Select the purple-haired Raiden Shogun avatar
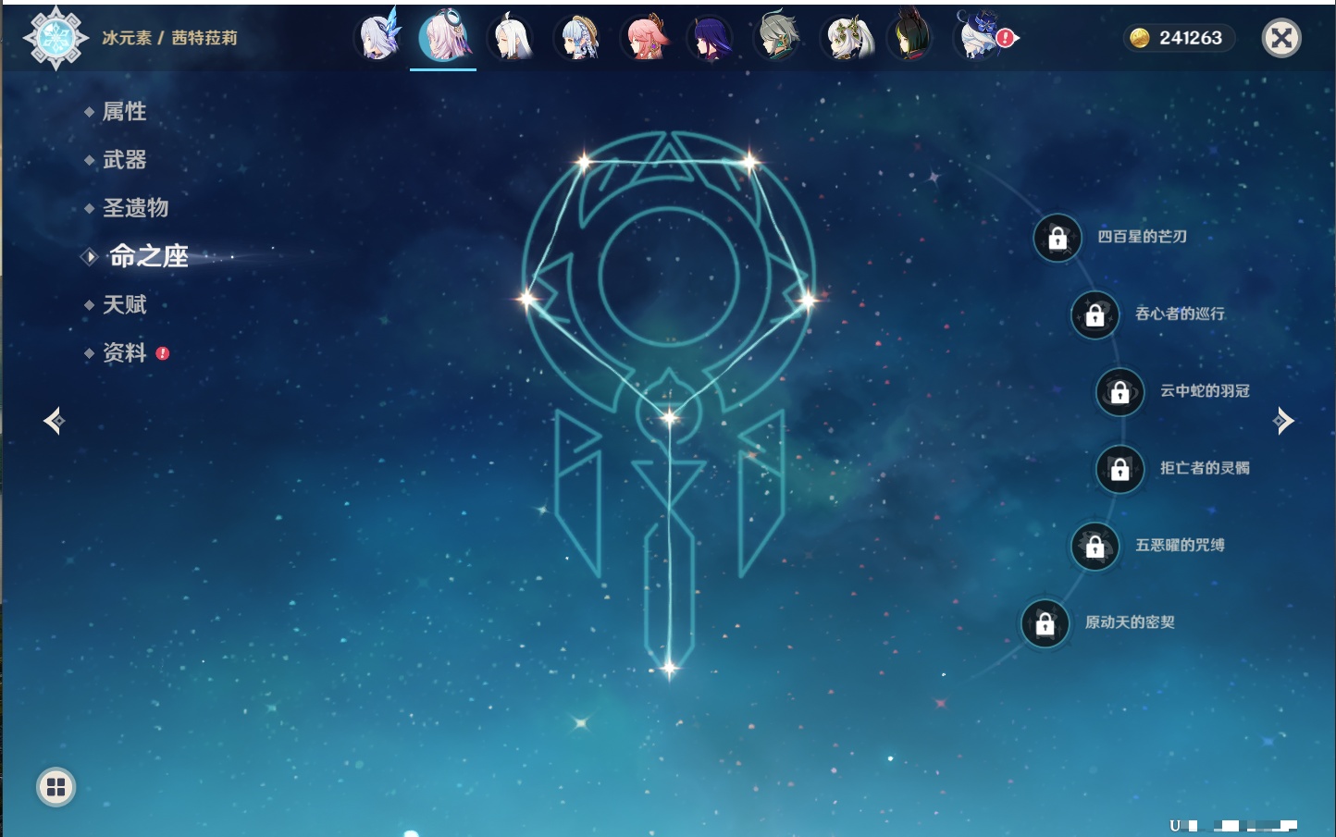Screen dimensions: 1336x837 click(x=711, y=37)
